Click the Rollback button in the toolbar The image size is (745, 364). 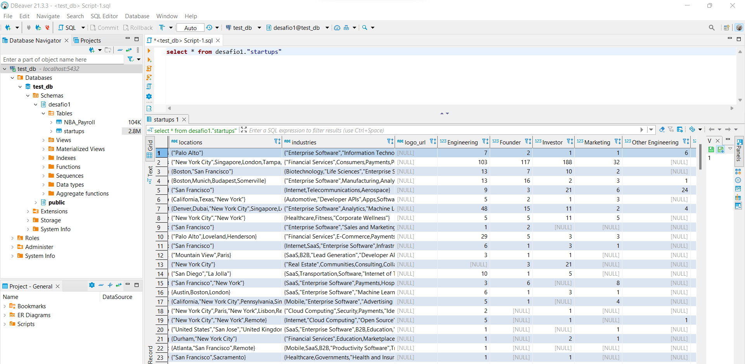138,27
